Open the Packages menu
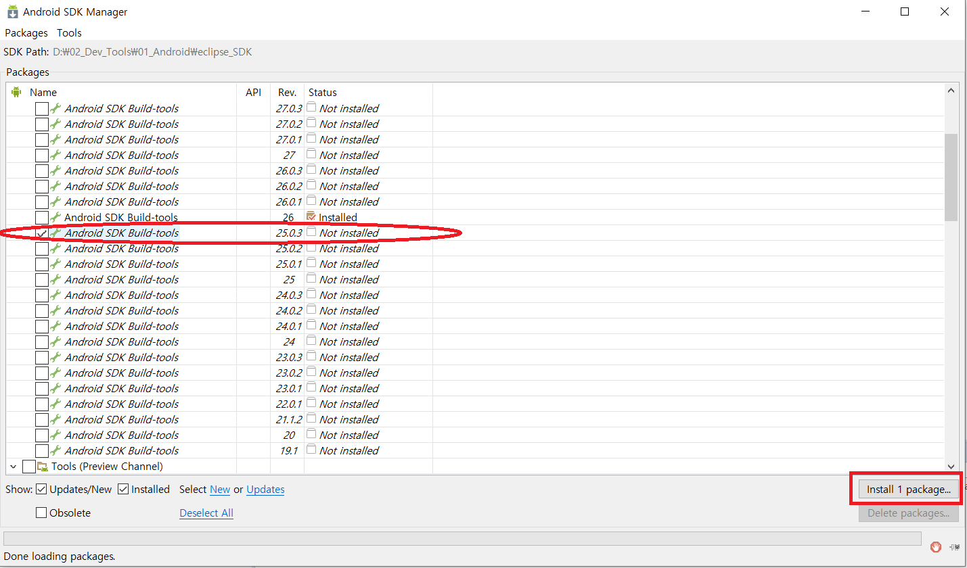The width and height of the screenshot is (967, 568). point(26,32)
